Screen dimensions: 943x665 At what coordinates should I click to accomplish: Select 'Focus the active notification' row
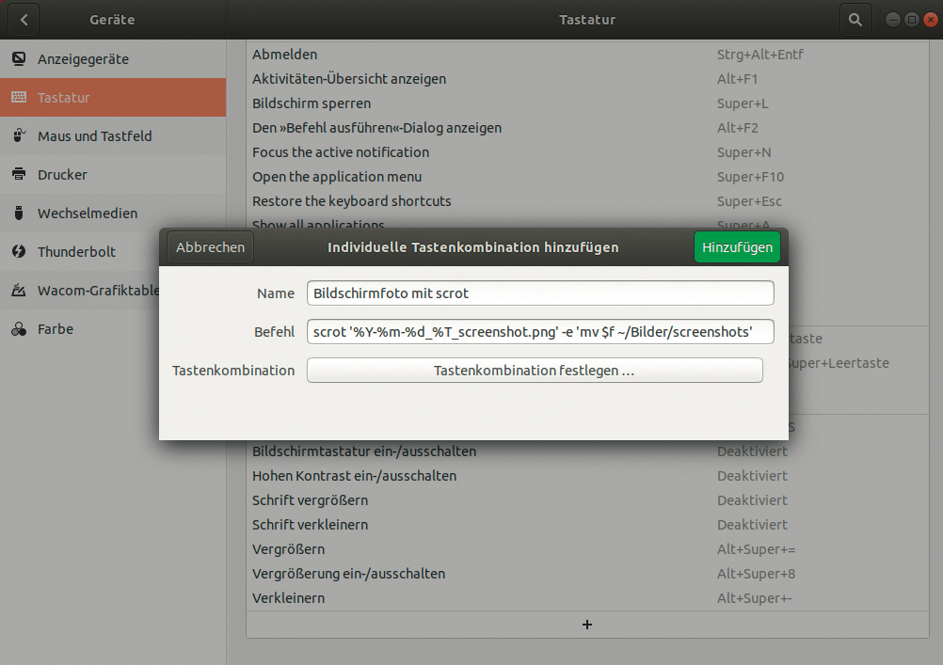[x=587, y=152]
